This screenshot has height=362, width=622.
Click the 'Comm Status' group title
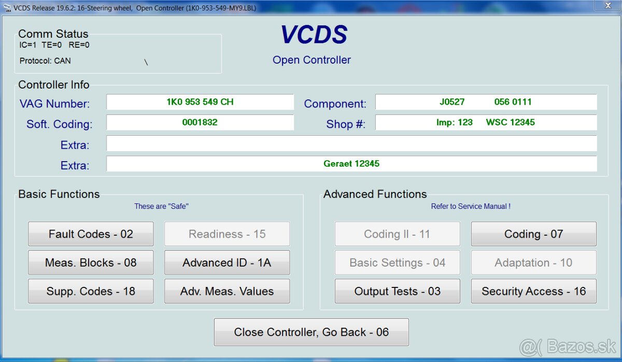click(53, 34)
